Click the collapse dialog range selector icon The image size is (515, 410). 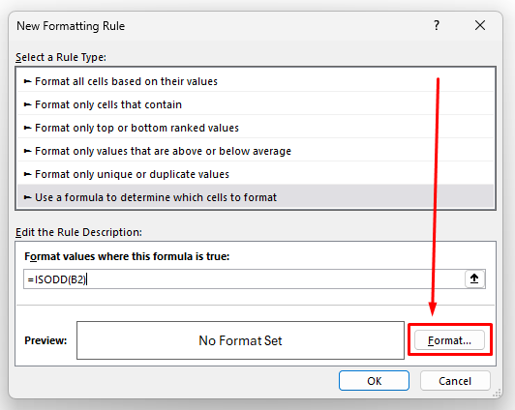[474, 279]
